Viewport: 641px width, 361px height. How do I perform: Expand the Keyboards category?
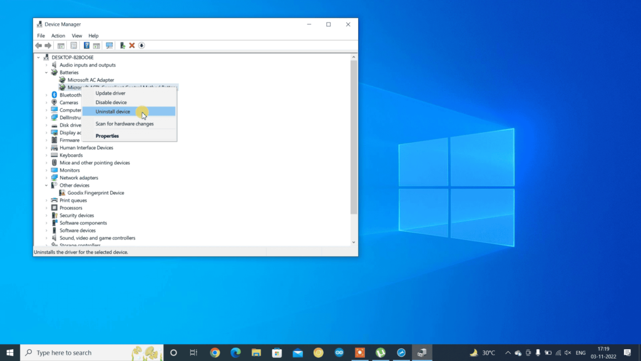point(46,155)
